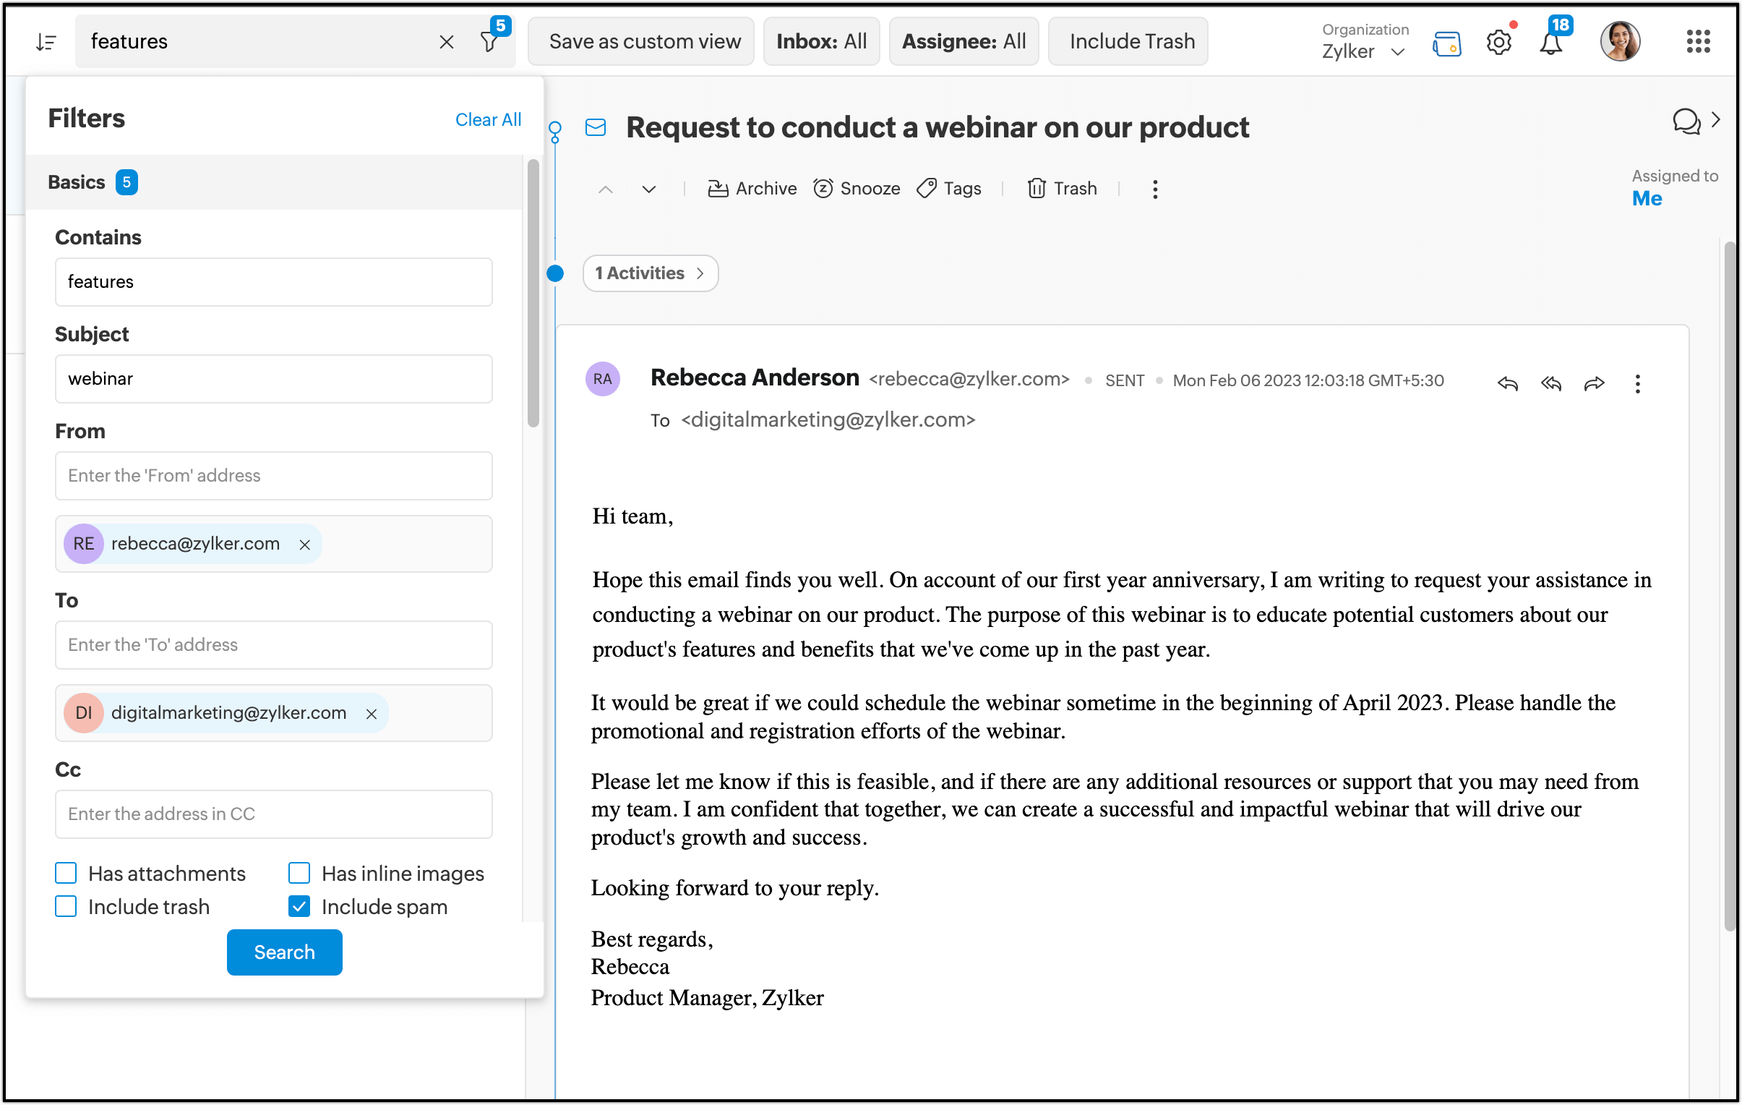Snooze this conversation
The image size is (1742, 1105).
(857, 189)
